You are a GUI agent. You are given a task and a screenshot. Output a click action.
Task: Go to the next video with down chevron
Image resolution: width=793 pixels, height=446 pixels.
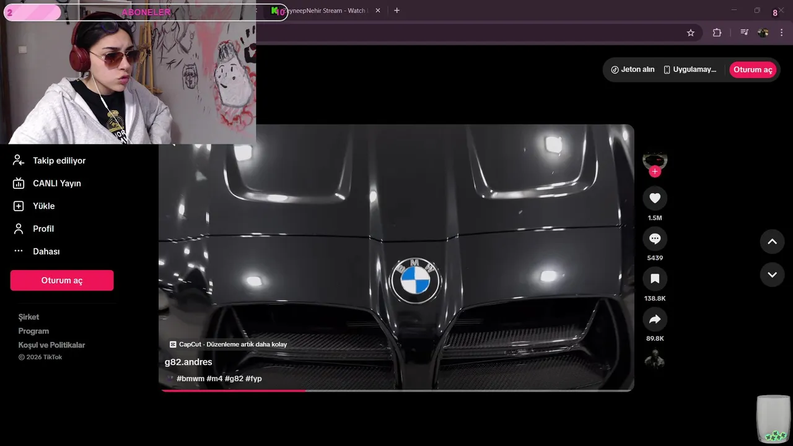772,274
